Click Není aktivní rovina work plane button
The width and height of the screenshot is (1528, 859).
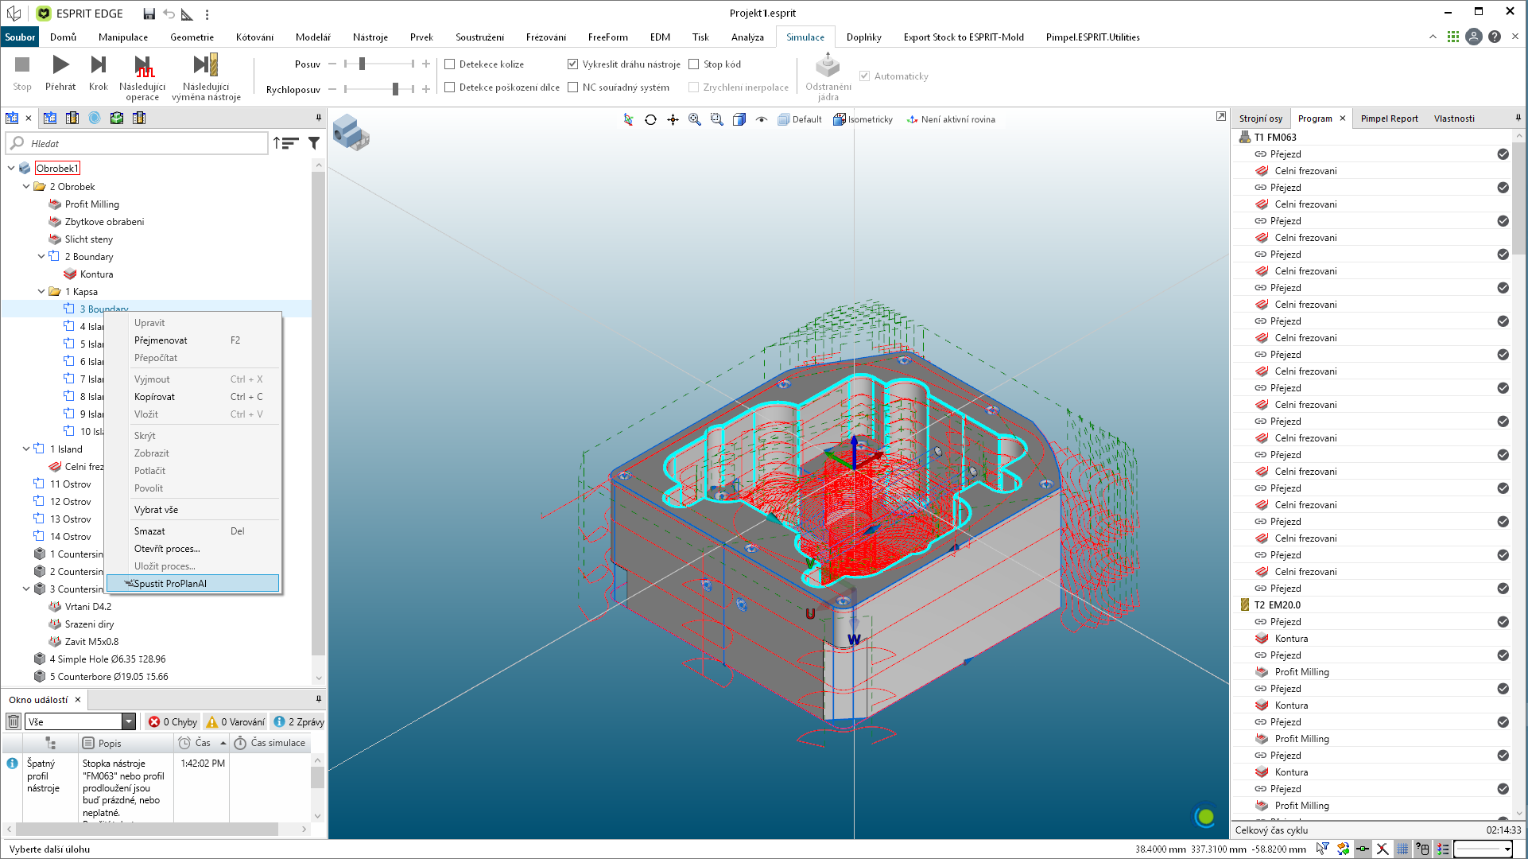(x=951, y=119)
